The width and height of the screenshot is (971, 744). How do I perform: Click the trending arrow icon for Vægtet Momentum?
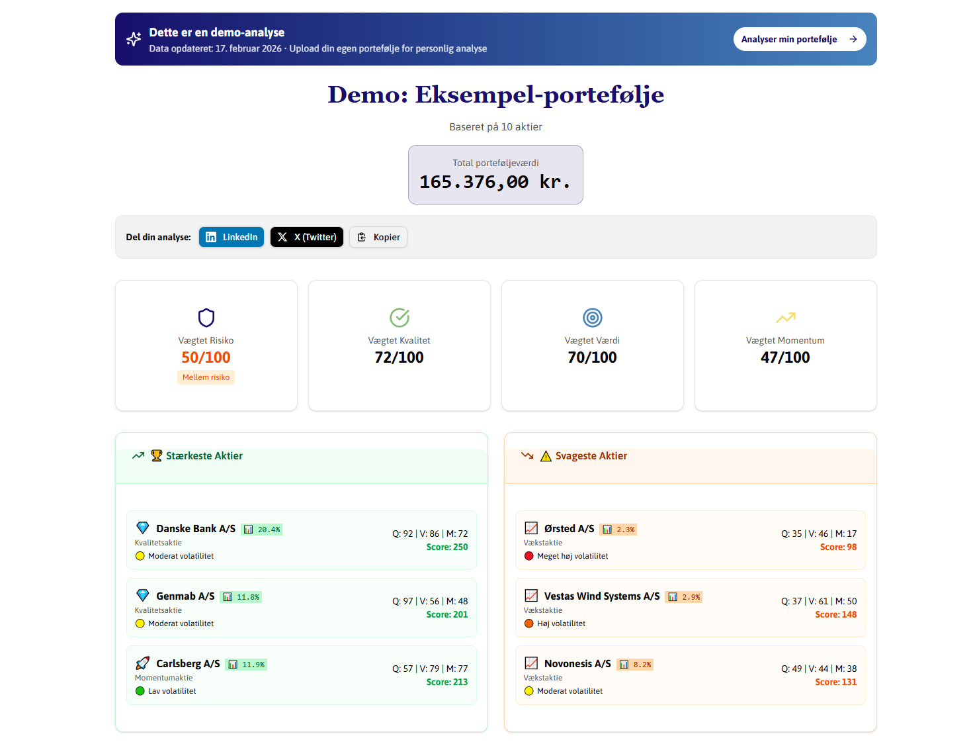pos(785,318)
